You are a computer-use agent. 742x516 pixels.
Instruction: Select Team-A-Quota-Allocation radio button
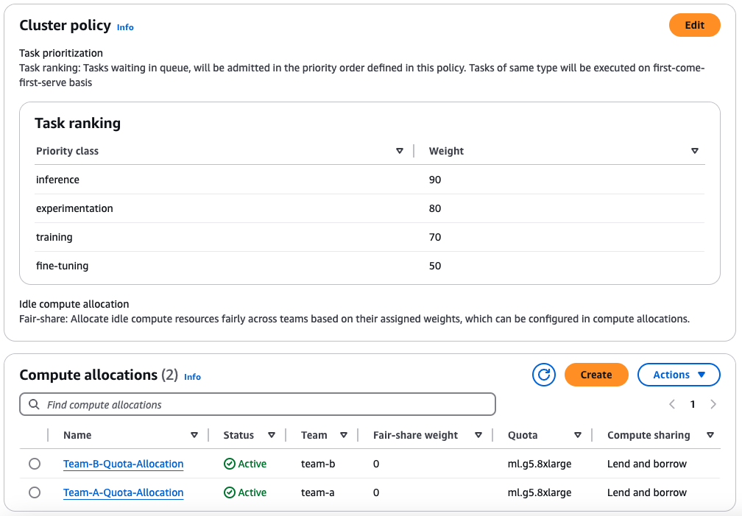pos(35,492)
